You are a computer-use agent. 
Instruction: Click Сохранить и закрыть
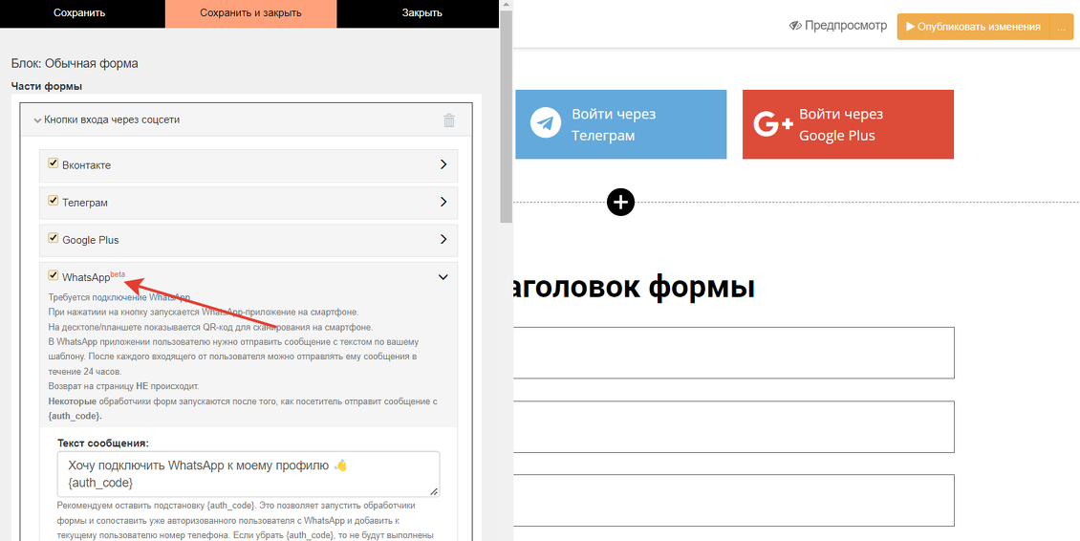click(x=250, y=13)
